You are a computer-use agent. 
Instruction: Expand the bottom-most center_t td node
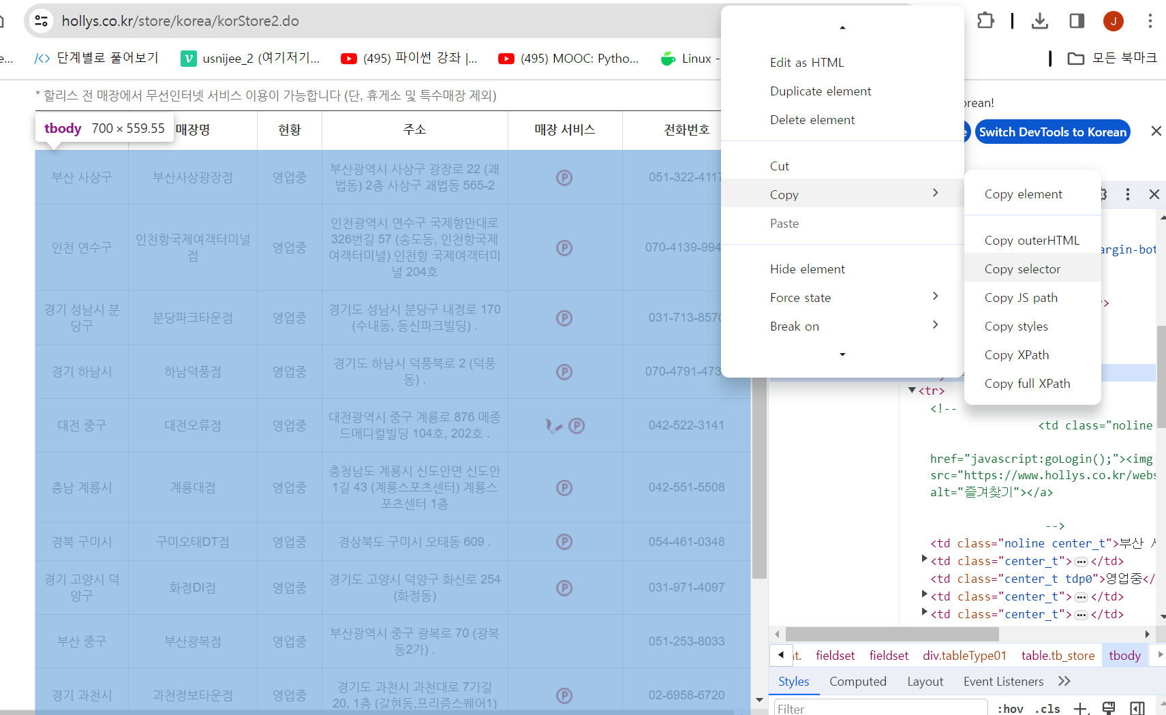click(x=925, y=613)
